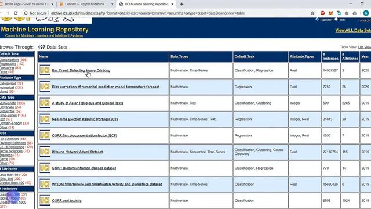Select the Repository search radio button

[317, 19]
